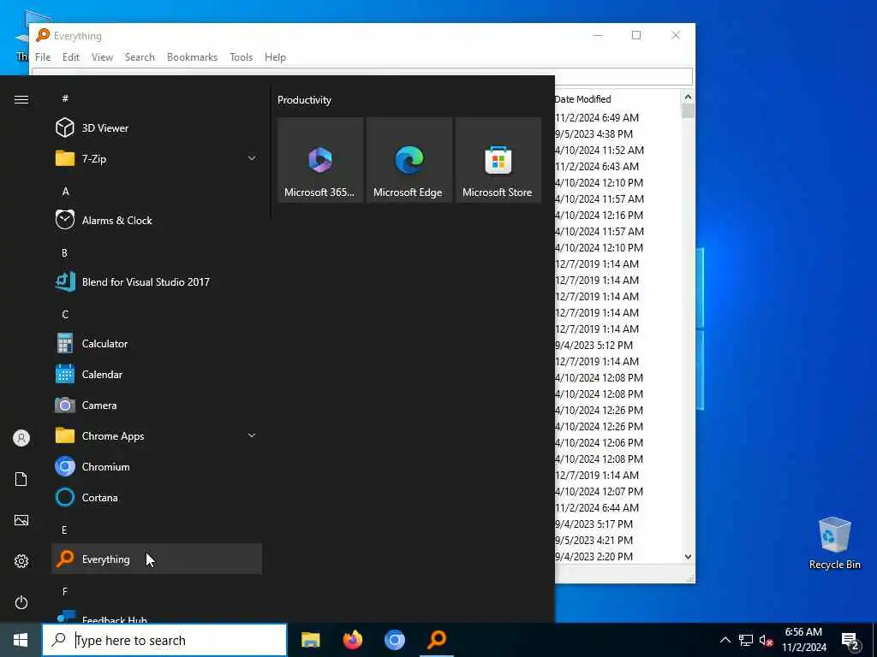Show hidden system tray icons
The height and width of the screenshot is (657, 877).
click(725, 640)
